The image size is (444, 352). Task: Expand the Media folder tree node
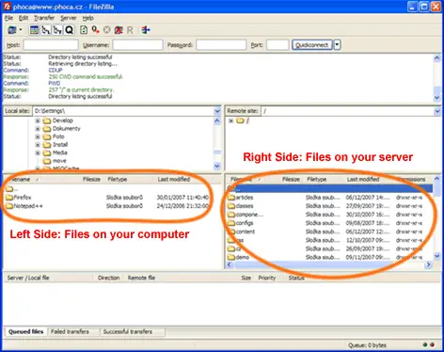coord(38,152)
